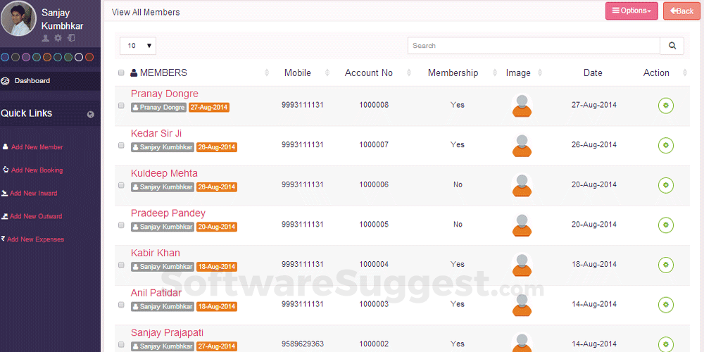Open the rows-per-page dropdown showing 10
Image resolution: width=704 pixels, height=352 pixels.
click(x=138, y=46)
